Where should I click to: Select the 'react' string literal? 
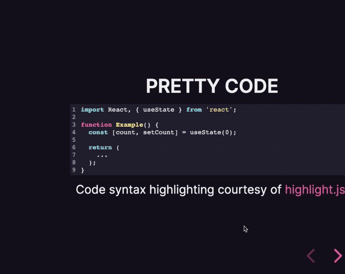tap(220, 110)
